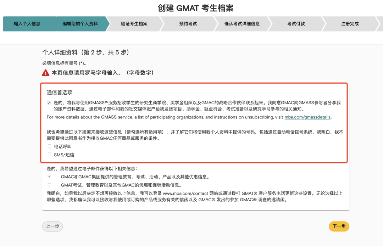This screenshot has width=383, height=246.
Task: Click the 本页信息请用罗马字母输入 warning text
Action: 103,73
